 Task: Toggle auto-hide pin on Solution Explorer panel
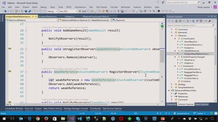click(x=212, y=17)
